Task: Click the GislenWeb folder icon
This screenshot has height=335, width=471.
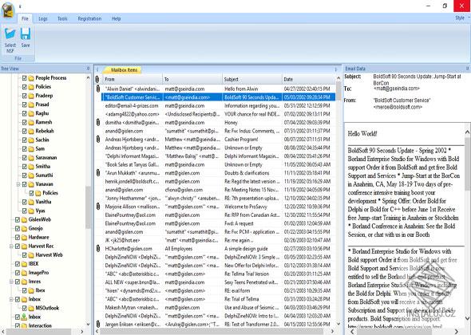Action: pyautogui.click(x=24, y=219)
